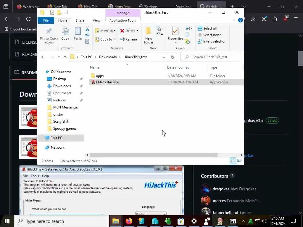
Task: Click the Properties ribbon button
Action: 175,35
